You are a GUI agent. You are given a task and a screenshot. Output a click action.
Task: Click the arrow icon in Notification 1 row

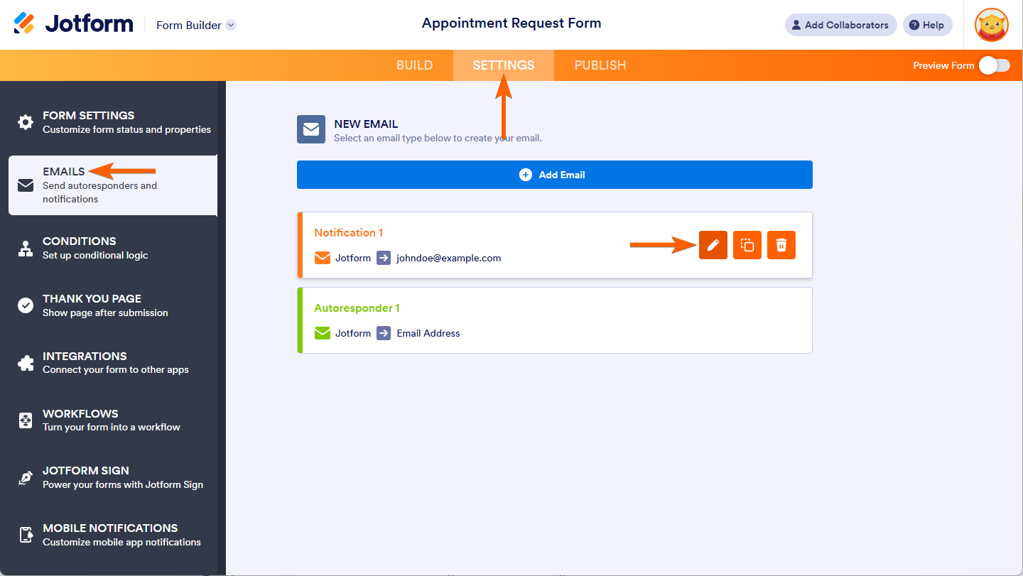(384, 258)
